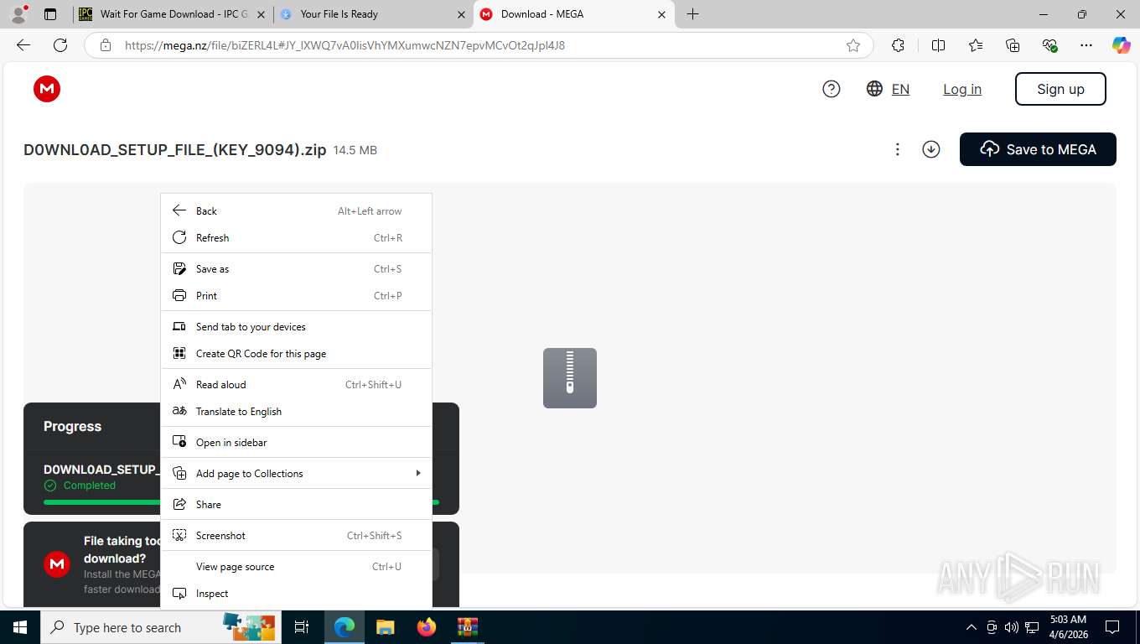The height and width of the screenshot is (644, 1140).
Task: Open the volume speaker tray icon
Action: pos(1012,627)
